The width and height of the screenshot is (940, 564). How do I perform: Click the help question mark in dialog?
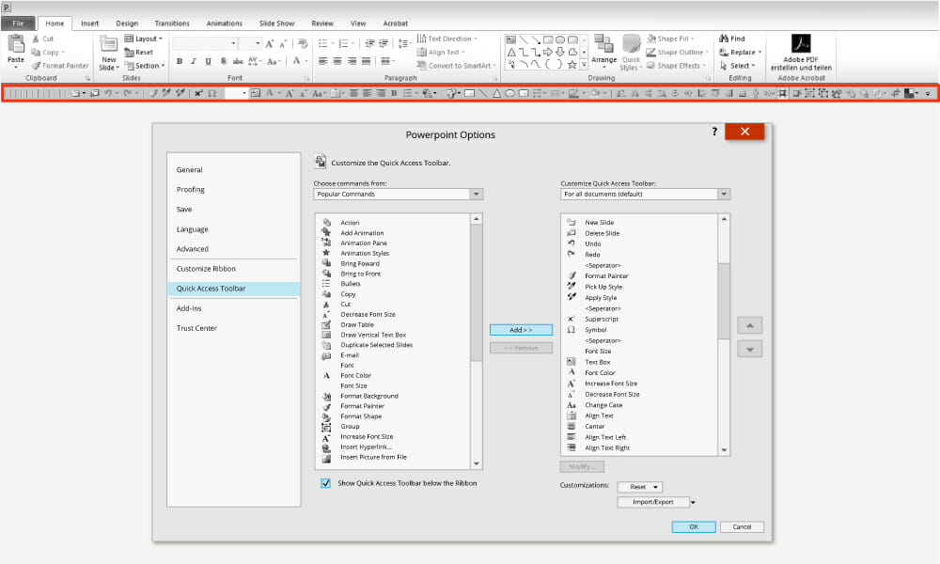tap(714, 132)
